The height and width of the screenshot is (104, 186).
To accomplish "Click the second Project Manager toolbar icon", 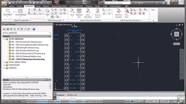I will click(x=8, y=29).
